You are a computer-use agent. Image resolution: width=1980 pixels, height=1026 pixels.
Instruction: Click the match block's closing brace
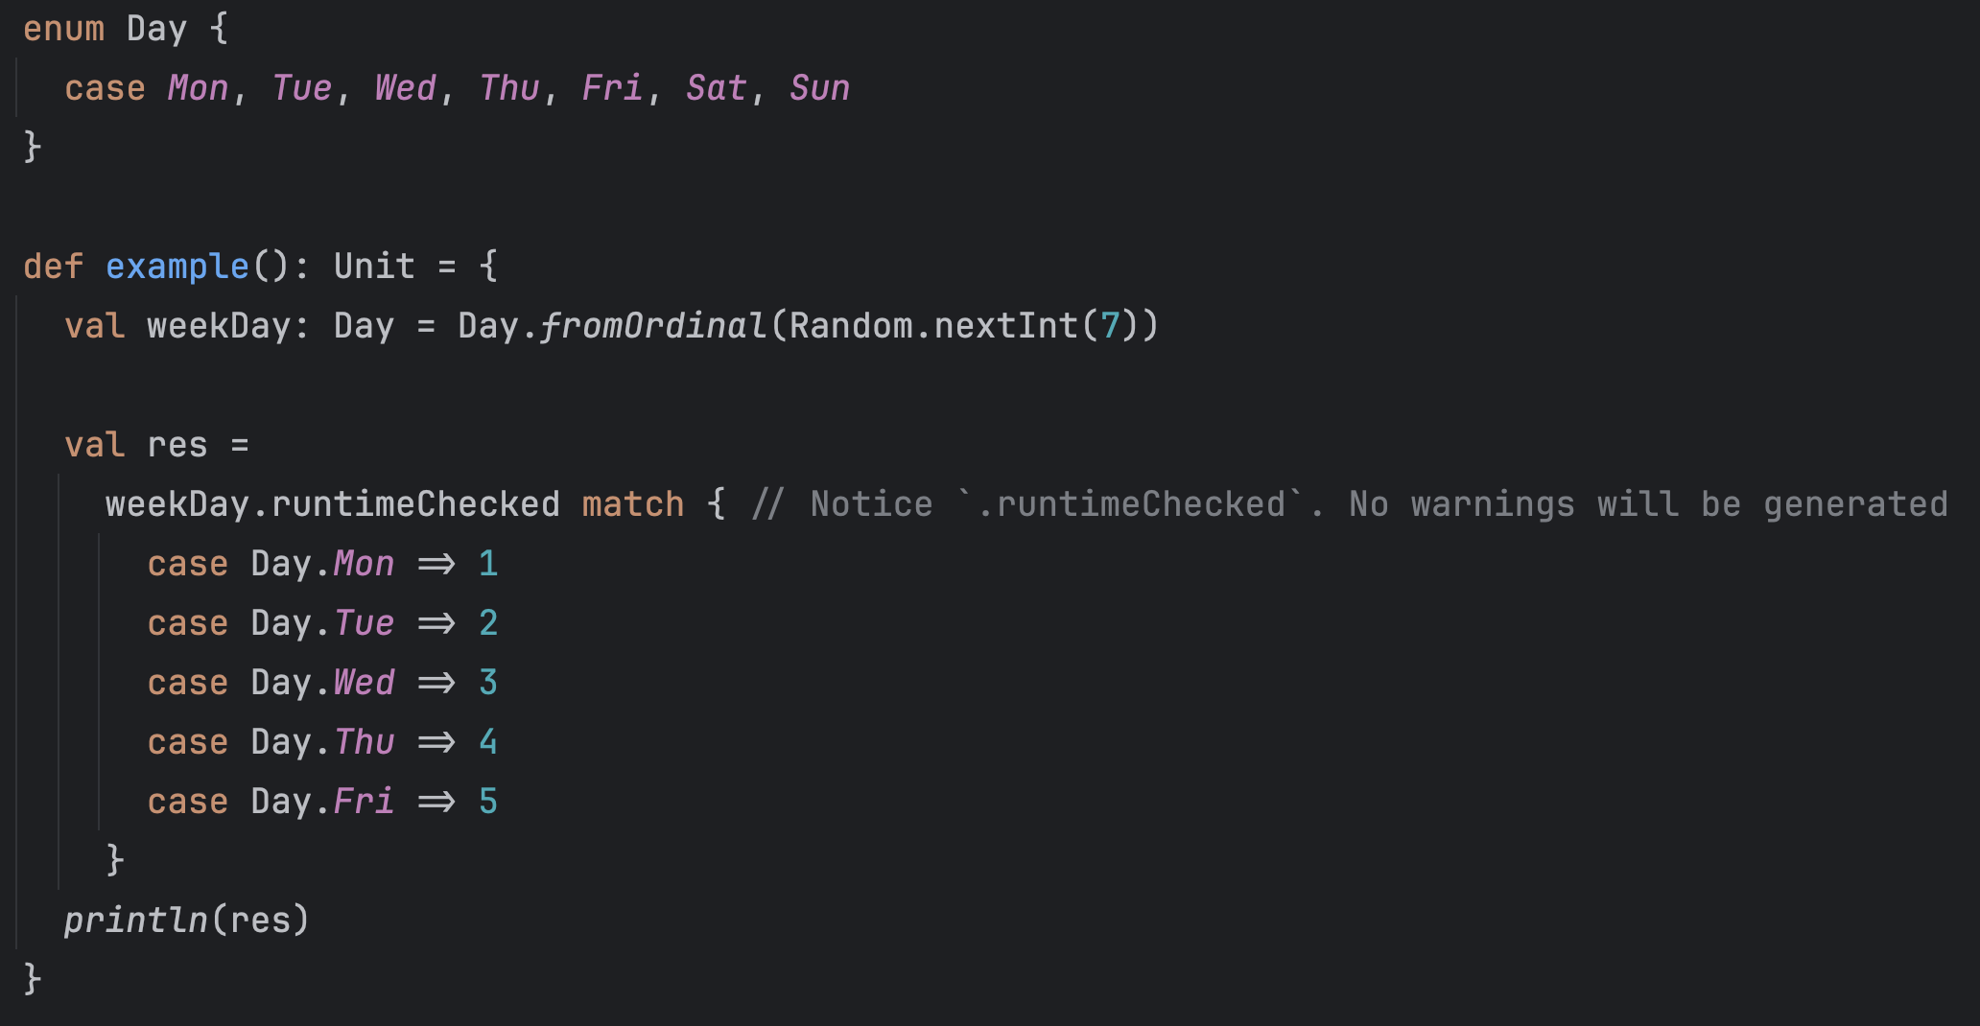(115, 860)
